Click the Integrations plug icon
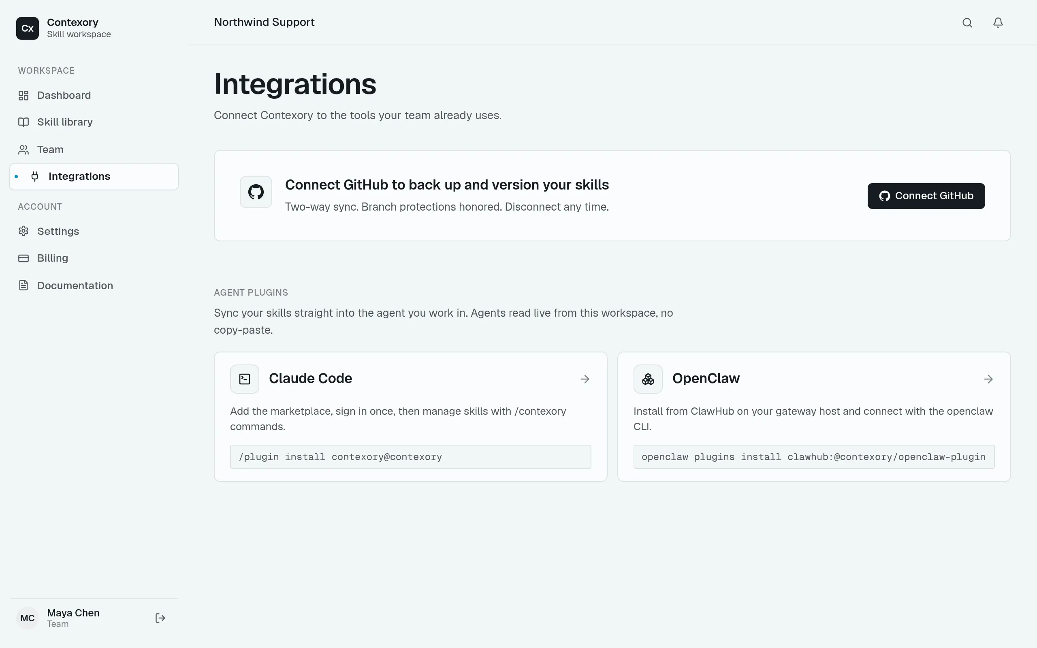The height and width of the screenshot is (648, 1037). 35,177
